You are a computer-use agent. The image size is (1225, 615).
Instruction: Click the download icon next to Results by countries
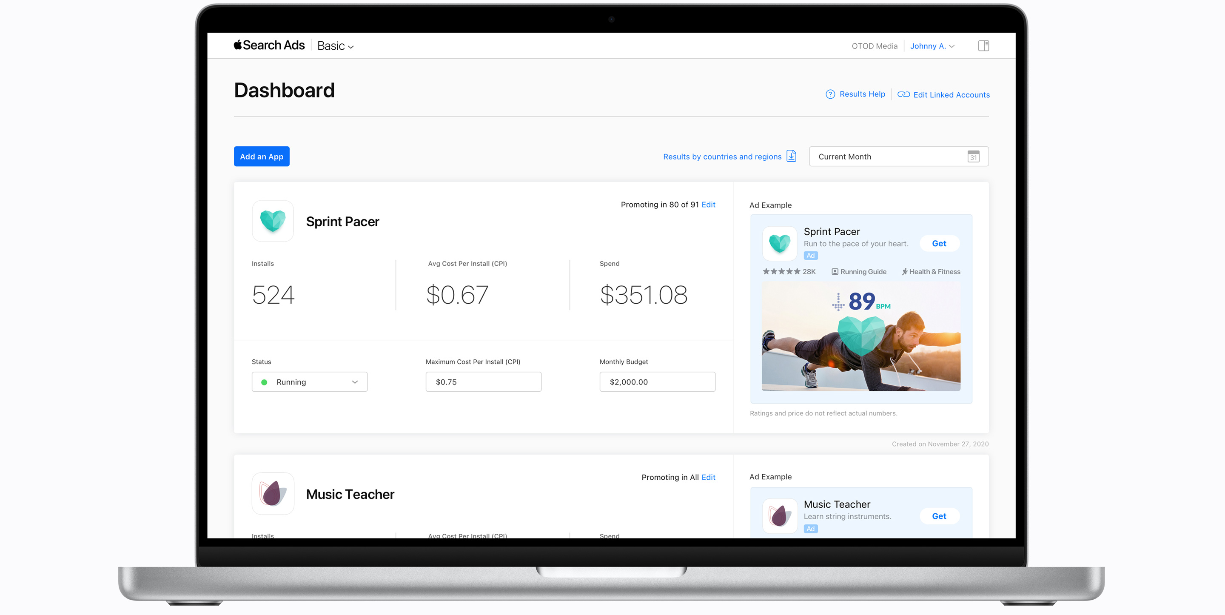click(x=793, y=156)
